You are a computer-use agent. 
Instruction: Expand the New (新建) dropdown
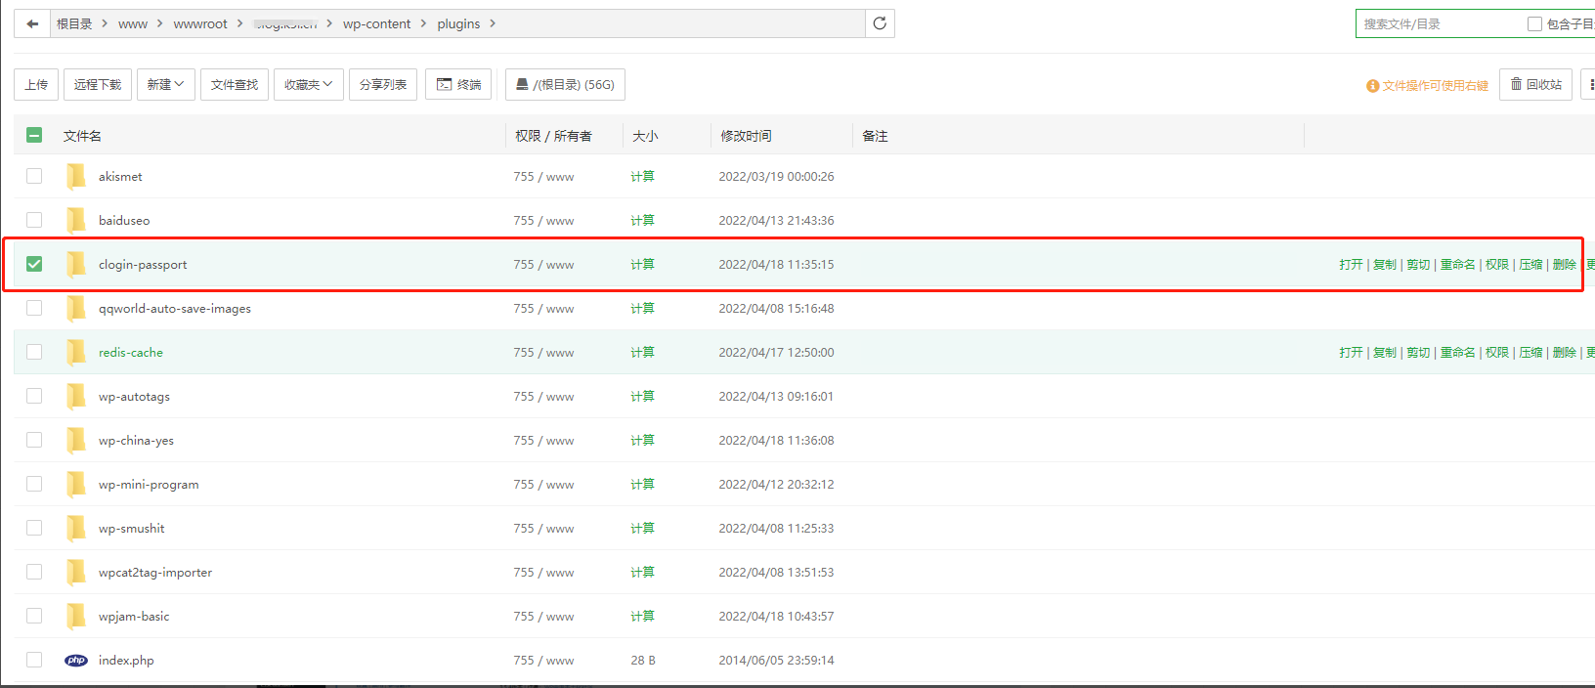[x=165, y=85]
